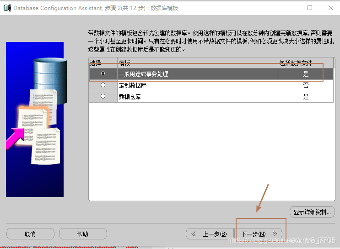
Task: Select the 数据仓库 radio button
Action: click(103, 96)
